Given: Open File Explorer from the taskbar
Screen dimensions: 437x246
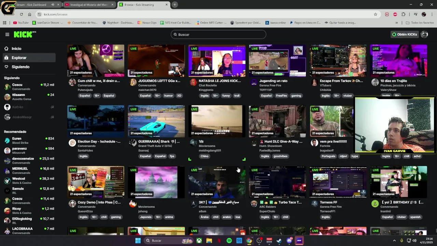Looking at the screenshot, I should tap(209, 241).
